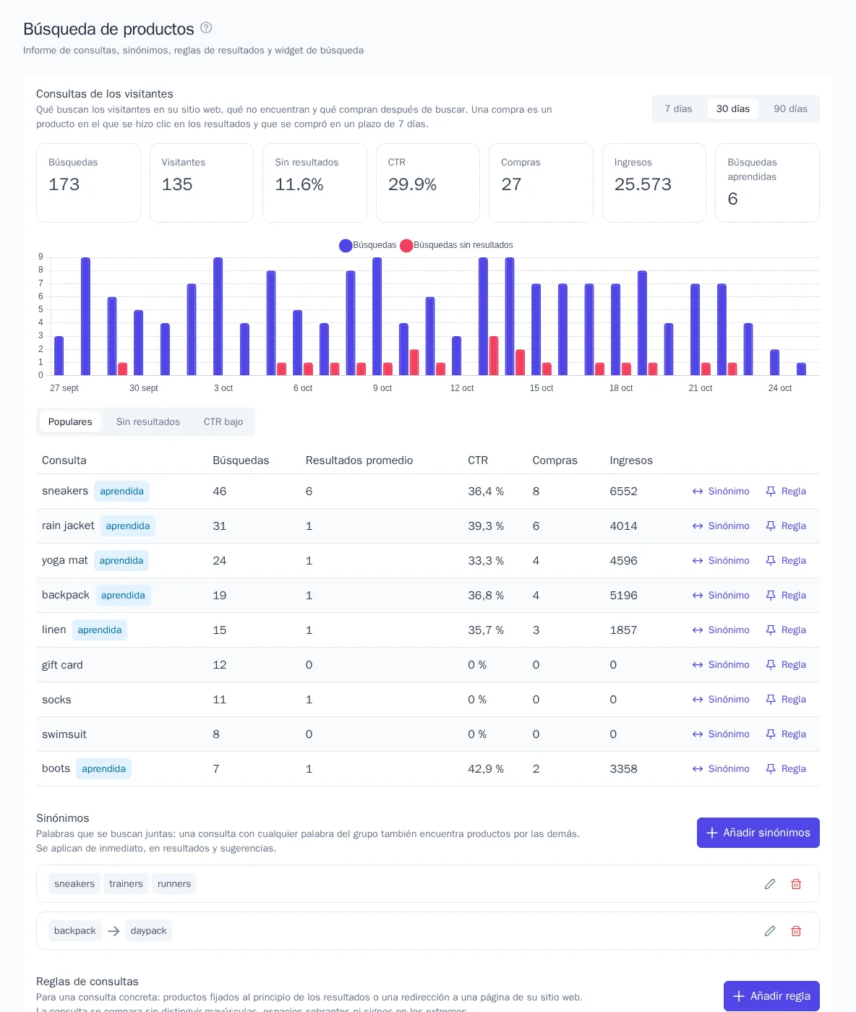Add a synonym for rain jacket
The width and height of the screenshot is (856, 1012).
click(x=721, y=526)
